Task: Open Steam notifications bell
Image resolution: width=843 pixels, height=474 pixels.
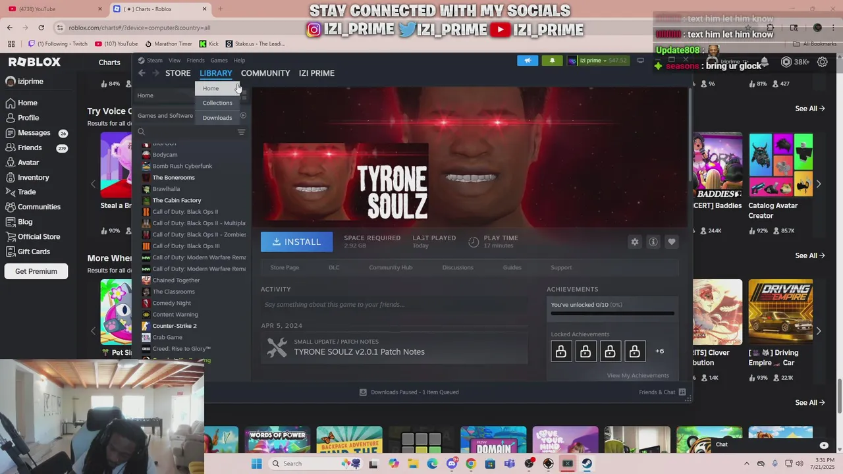Action: (x=552, y=61)
